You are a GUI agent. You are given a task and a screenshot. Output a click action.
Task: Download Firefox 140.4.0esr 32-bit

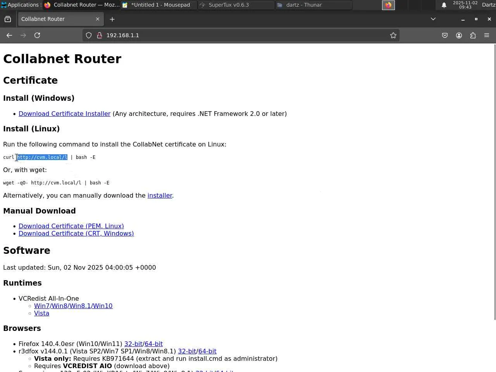tap(133, 344)
